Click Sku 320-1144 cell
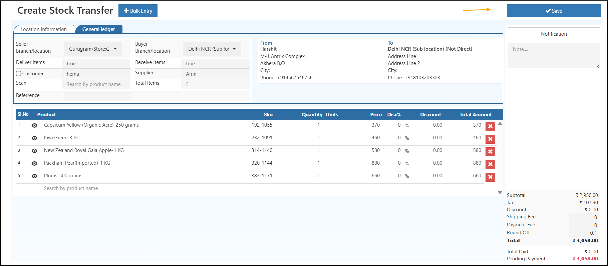This screenshot has width=608, height=266. pyautogui.click(x=262, y=163)
